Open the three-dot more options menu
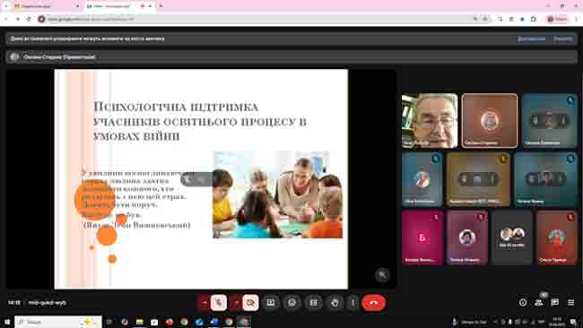The width and height of the screenshot is (583, 328). [x=352, y=303]
